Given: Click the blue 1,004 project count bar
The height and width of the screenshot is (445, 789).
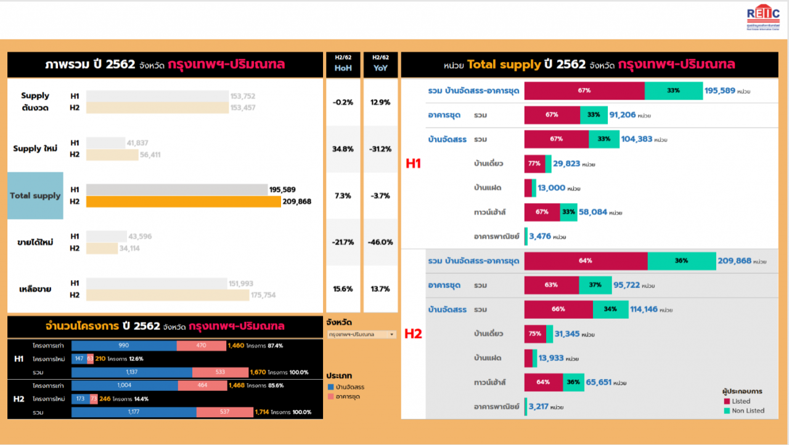Looking at the screenshot, I should tap(125, 385).
